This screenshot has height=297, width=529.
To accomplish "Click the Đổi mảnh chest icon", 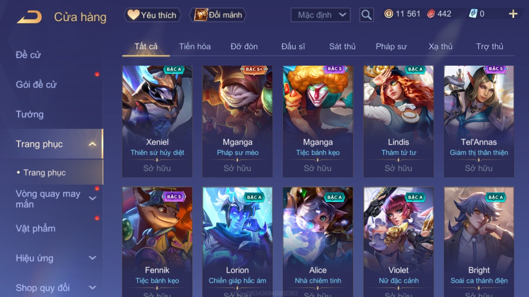I will [x=201, y=15].
